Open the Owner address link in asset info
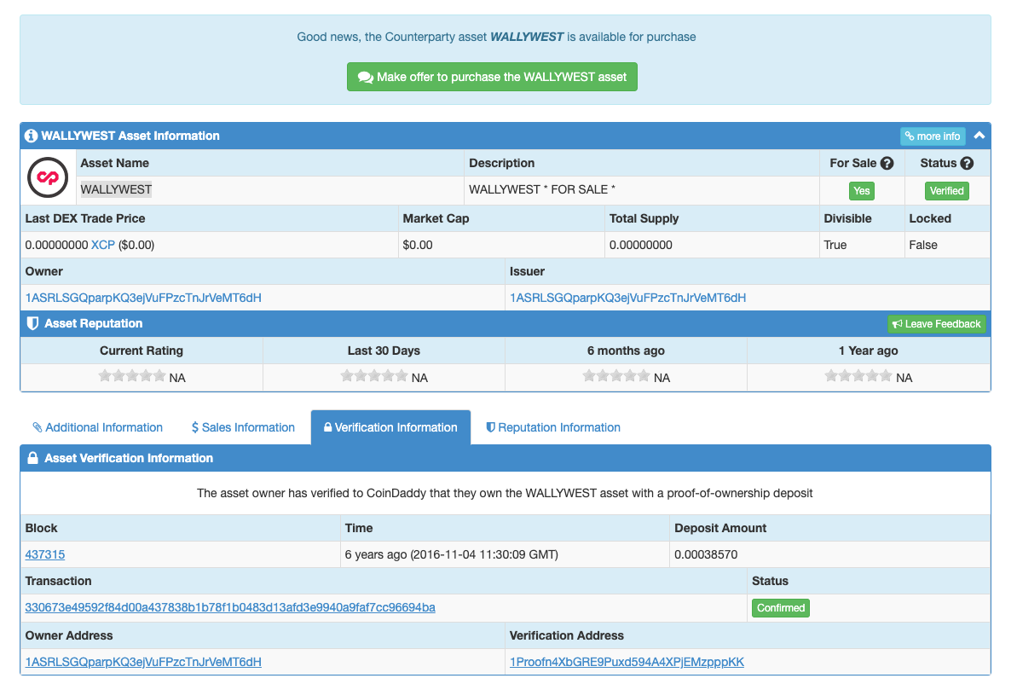Screen dimensions: 1017x684 [x=143, y=298]
